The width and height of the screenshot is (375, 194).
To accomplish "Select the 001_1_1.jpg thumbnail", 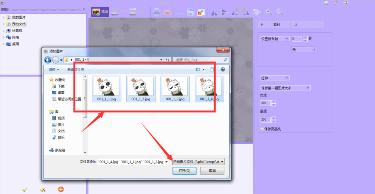I will (x=106, y=89).
